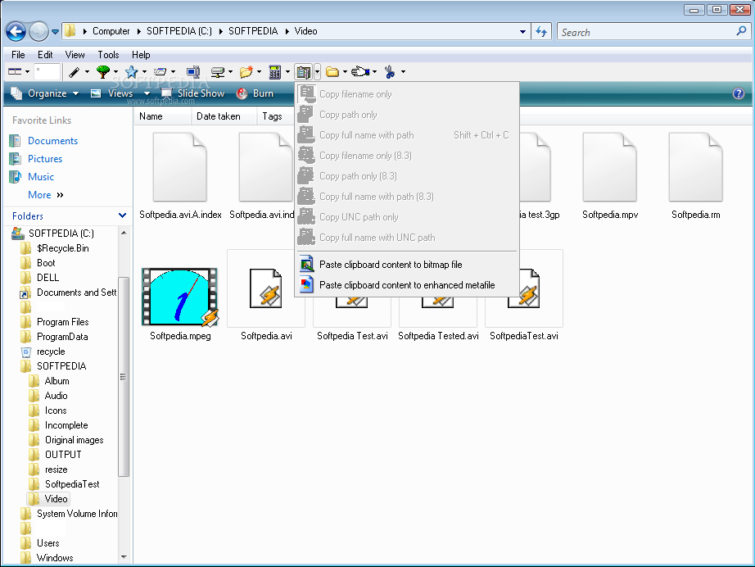
Task: Choose Paste clipboard content to bitmap file
Action: click(407, 265)
